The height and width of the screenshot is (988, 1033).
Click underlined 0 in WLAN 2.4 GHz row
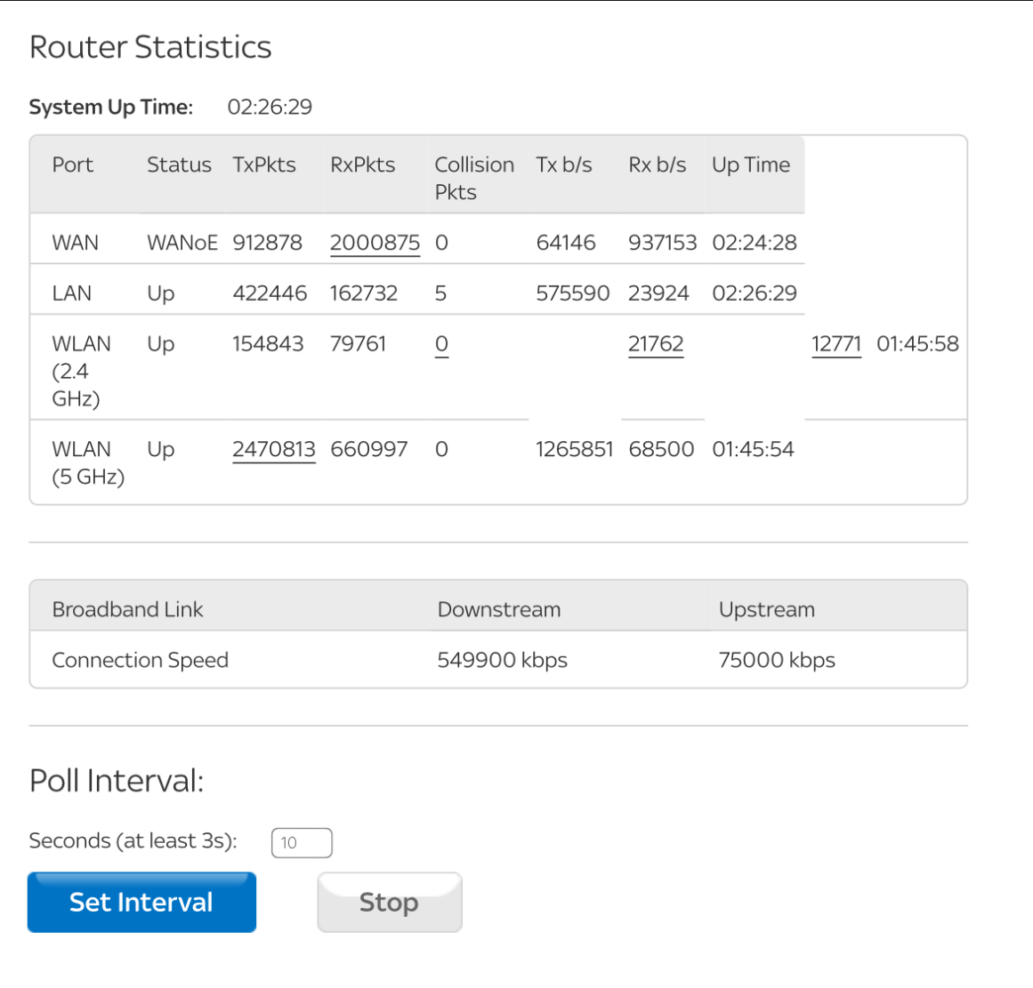(441, 344)
